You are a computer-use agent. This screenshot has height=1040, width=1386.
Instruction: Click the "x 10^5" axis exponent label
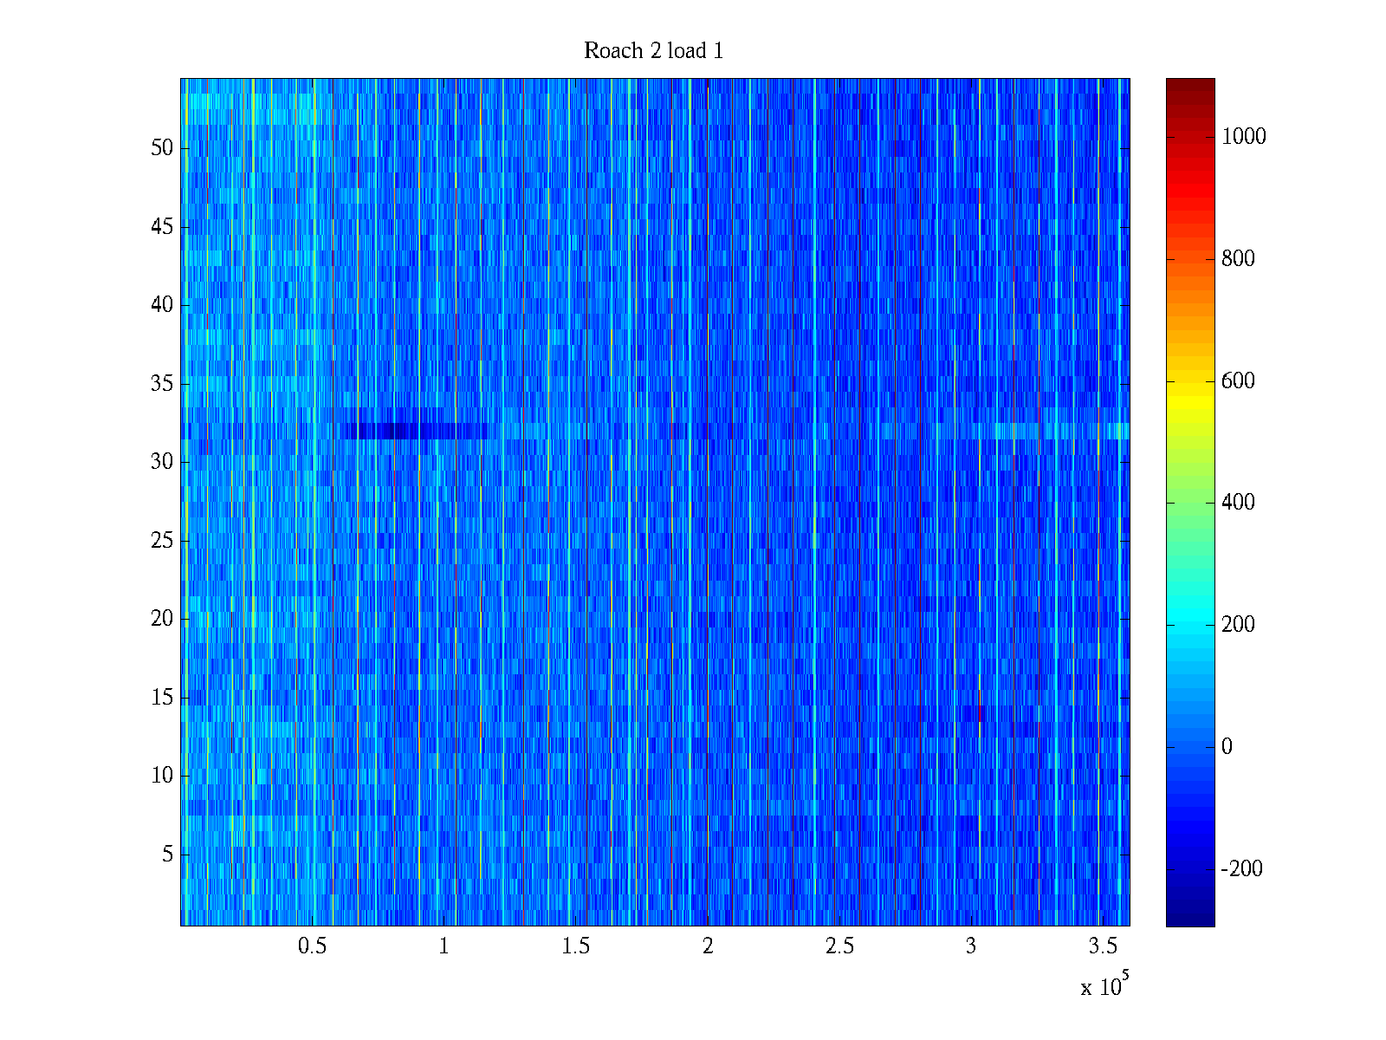click(x=1104, y=985)
